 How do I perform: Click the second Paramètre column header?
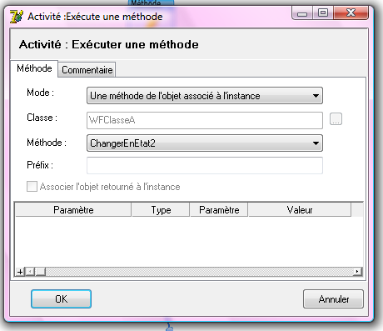219,210
